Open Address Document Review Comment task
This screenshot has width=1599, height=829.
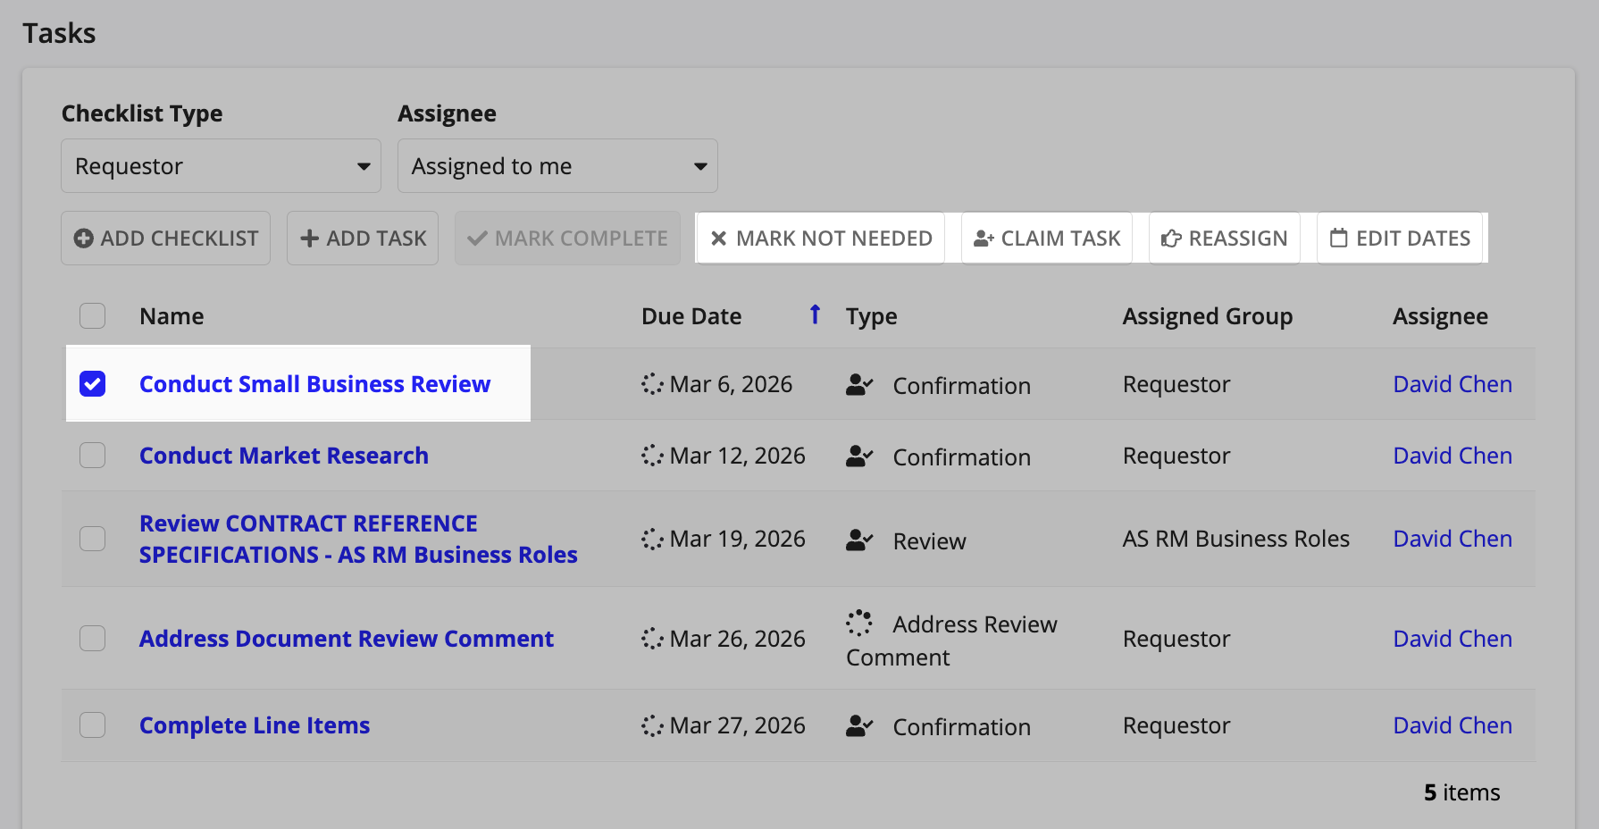(347, 639)
